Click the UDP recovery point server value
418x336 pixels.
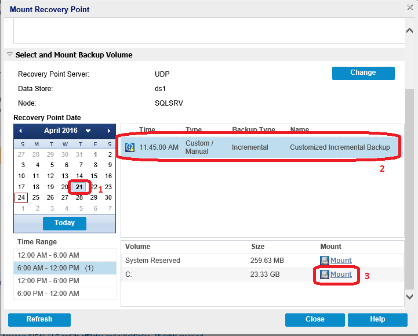point(162,74)
